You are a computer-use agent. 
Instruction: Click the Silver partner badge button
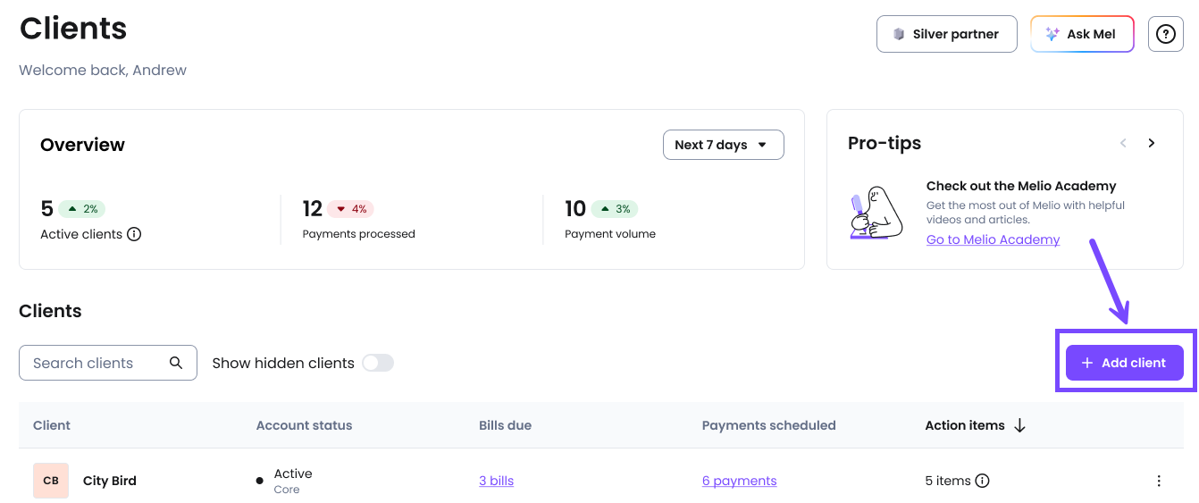(947, 34)
